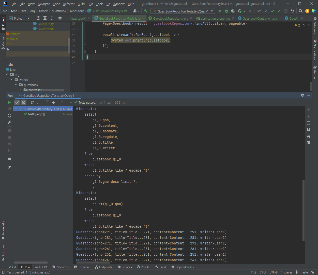The width and height of the screenshot is (318, 275).
Task: Open the Database side panel
Action: tap(315, 26)
